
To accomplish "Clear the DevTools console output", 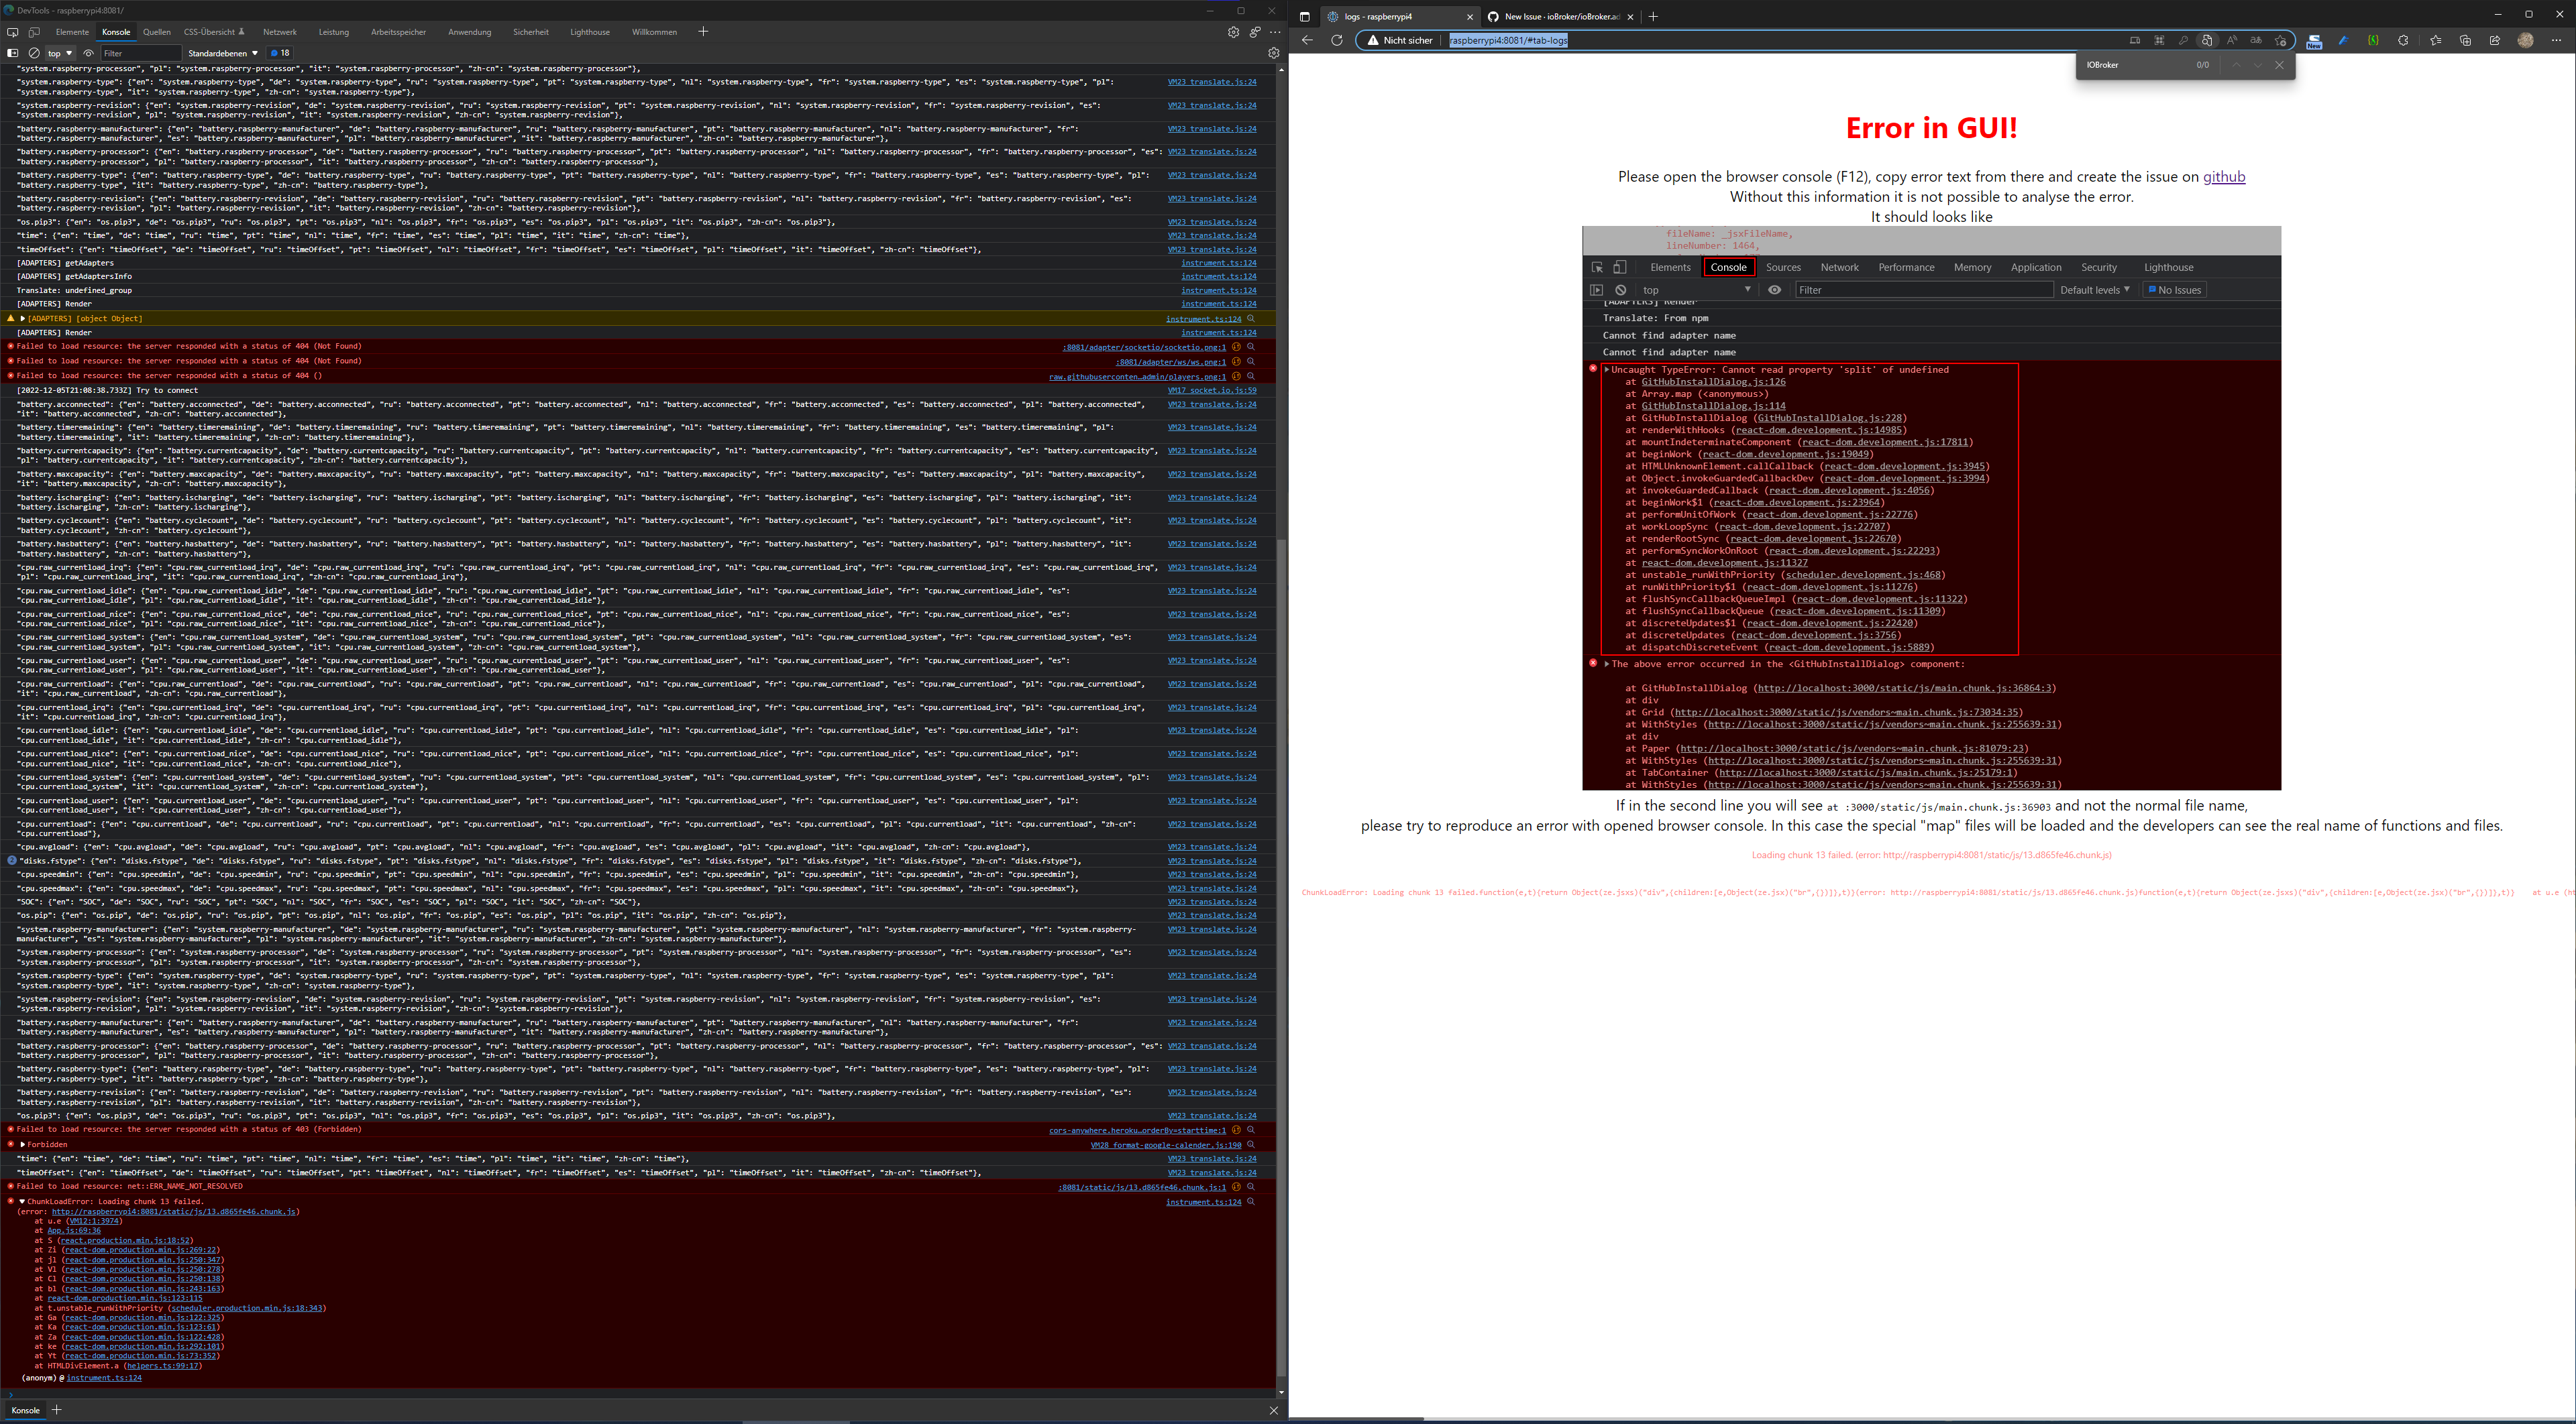I will [34, 53].
